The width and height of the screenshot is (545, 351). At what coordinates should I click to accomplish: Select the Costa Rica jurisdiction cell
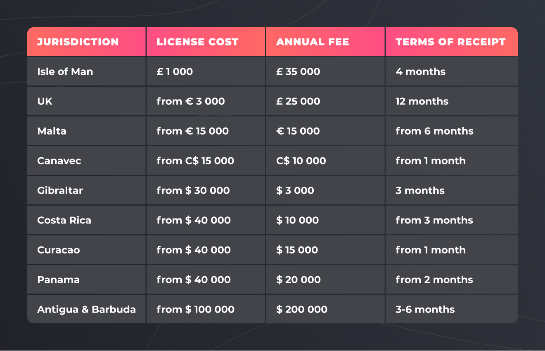[86, 220]
